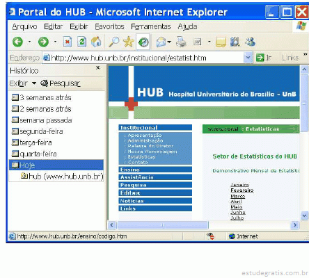The image size is (309, 278).
Task: Collapse the 'Hoje' history group
Action: point(56,165)
